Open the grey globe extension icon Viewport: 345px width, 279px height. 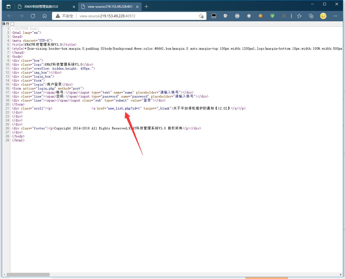[226, 16]
